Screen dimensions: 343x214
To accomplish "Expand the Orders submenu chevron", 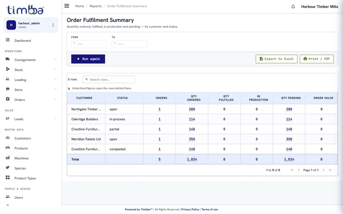I will pyautogui.click(x=55, y=99).
